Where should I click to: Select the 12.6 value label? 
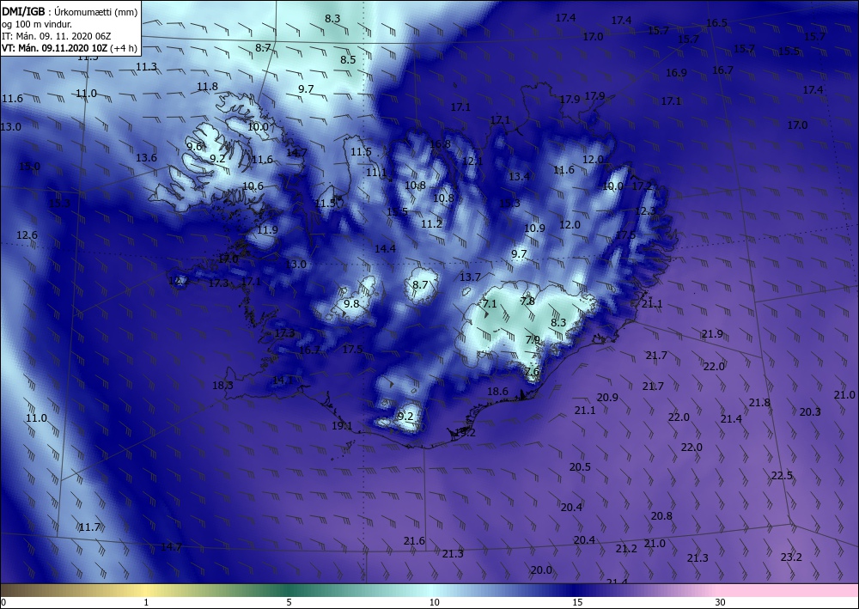tap(27, 235)
